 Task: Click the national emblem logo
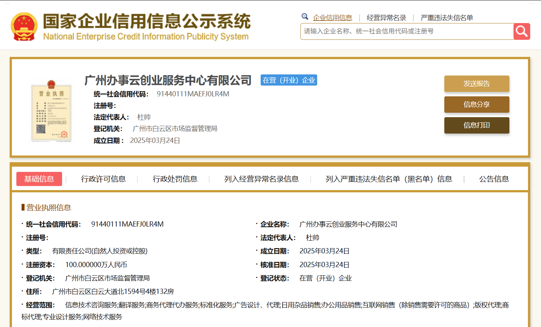(x=25, y=25)
